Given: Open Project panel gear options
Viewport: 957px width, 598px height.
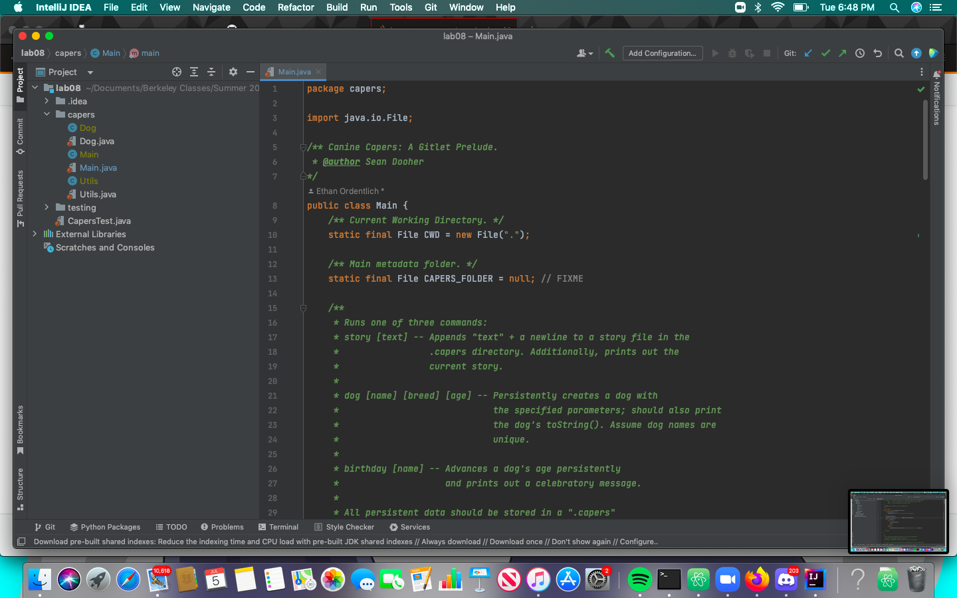Looking at the screenshot, I should click(233, 72).
